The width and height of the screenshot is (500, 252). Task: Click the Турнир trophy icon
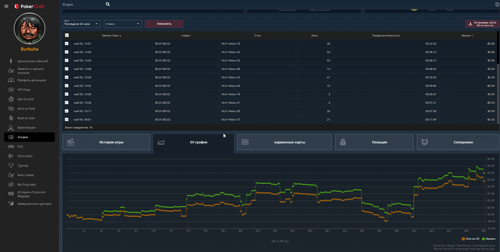11,166
